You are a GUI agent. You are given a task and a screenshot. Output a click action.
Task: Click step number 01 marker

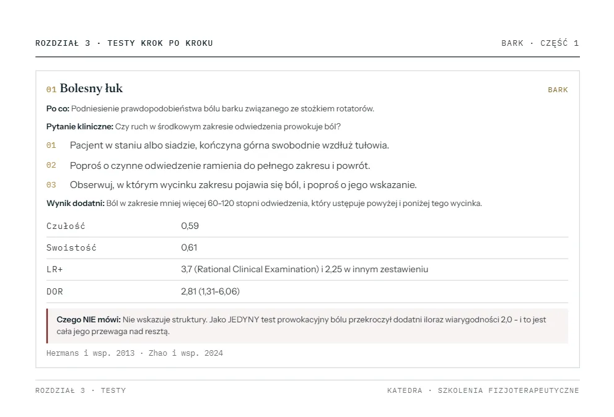point(51,145)
